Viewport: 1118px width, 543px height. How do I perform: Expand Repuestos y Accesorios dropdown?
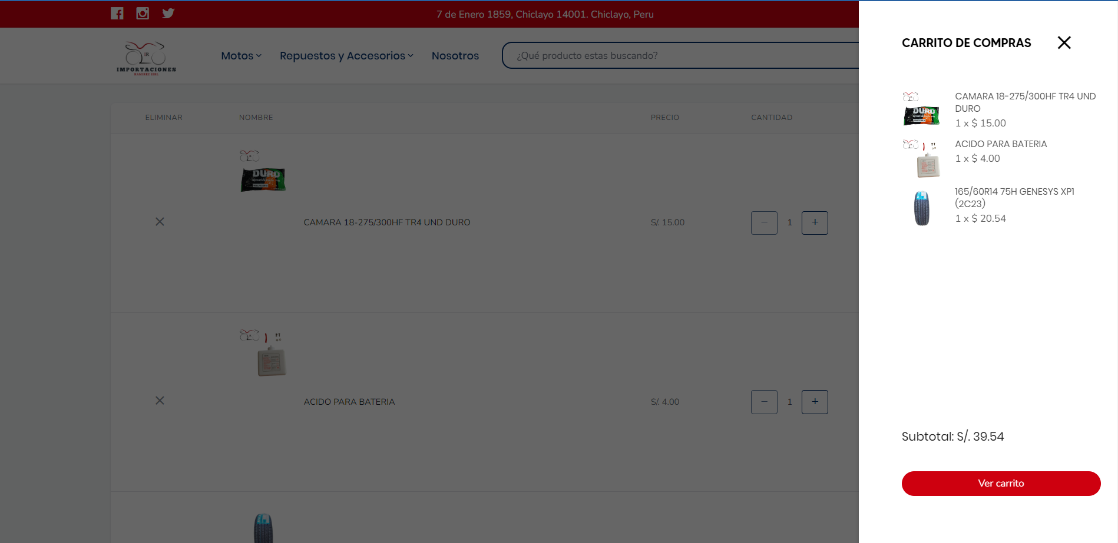(346, 56)
